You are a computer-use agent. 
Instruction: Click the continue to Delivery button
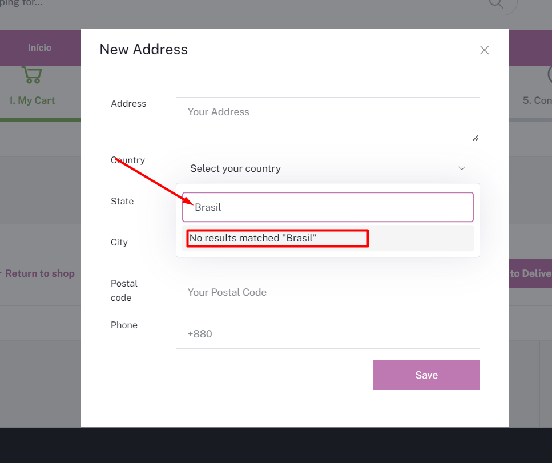530,273
